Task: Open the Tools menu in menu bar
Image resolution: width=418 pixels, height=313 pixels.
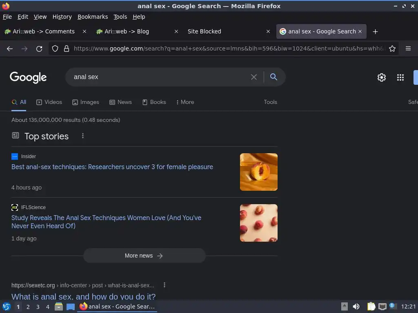Action: pos(120,17)
